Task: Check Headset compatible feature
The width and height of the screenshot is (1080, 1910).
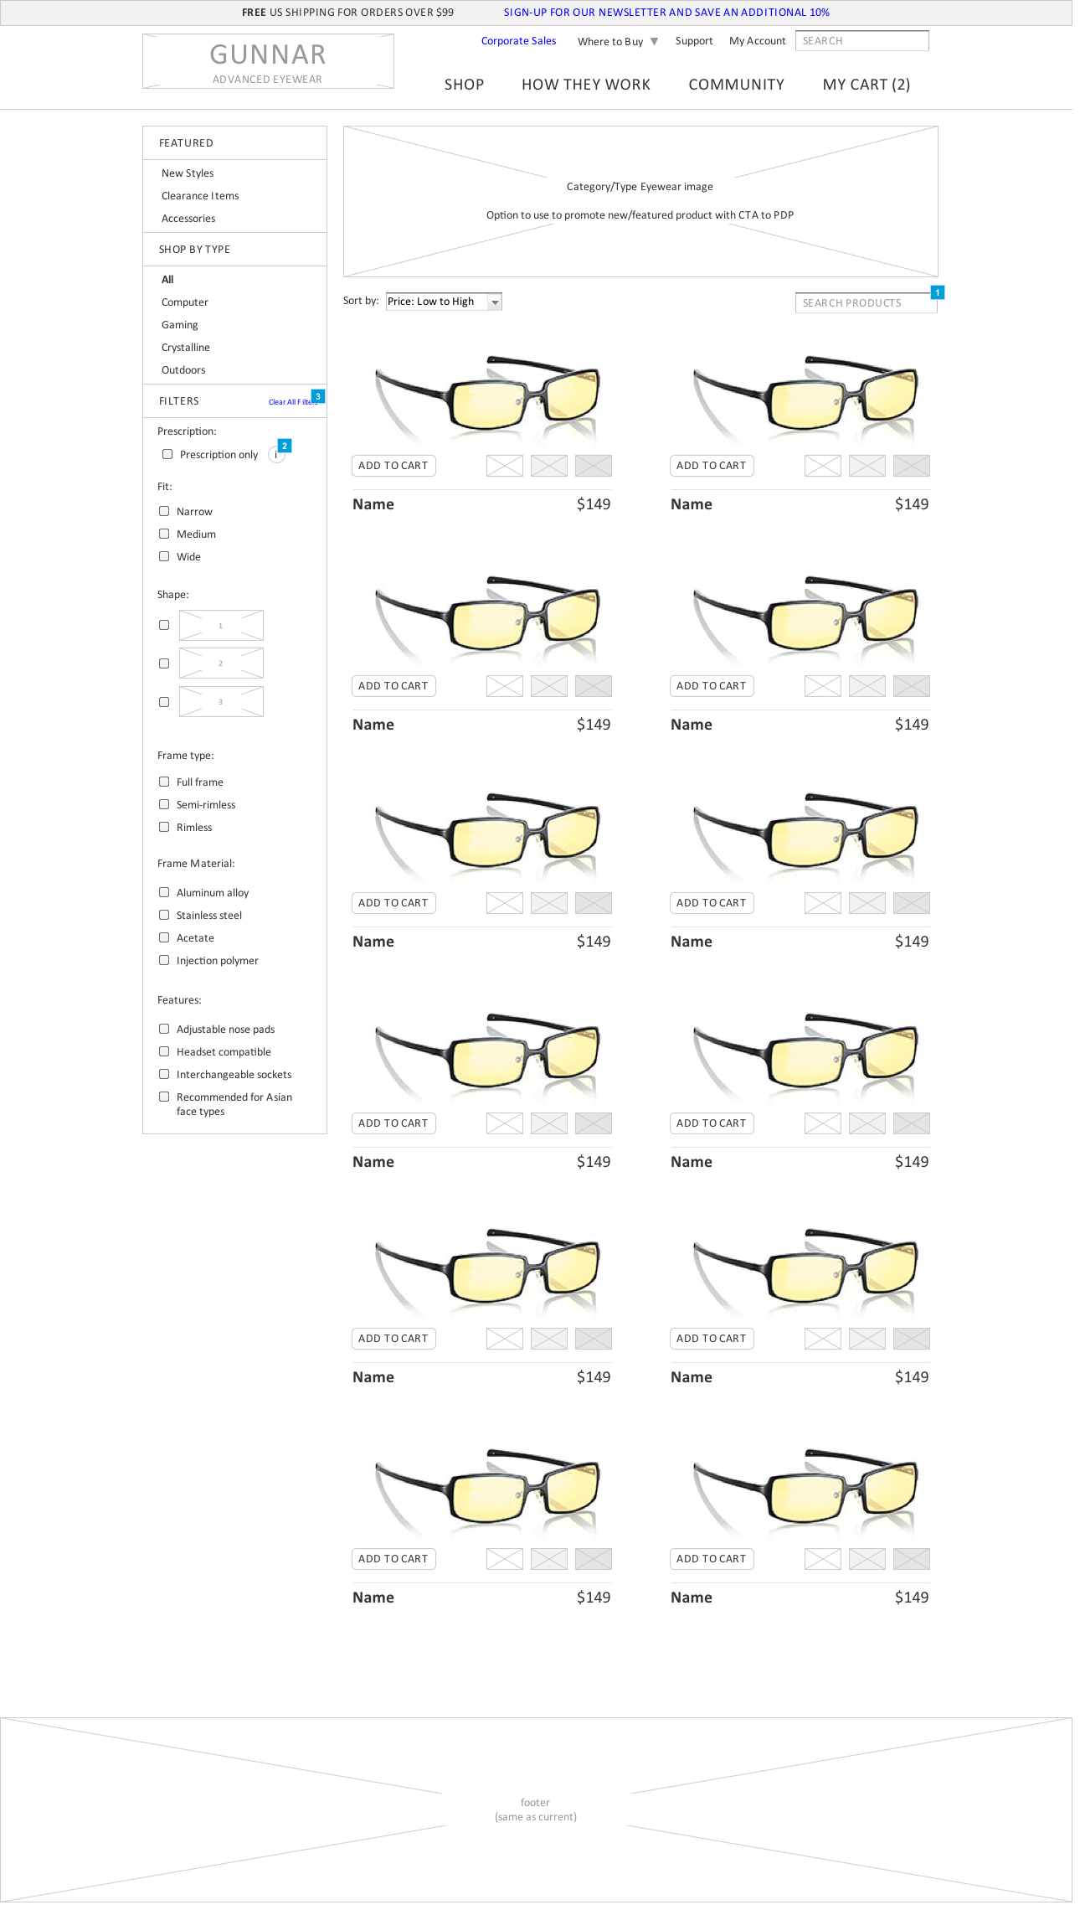Action: click(x=164, y=1051)
